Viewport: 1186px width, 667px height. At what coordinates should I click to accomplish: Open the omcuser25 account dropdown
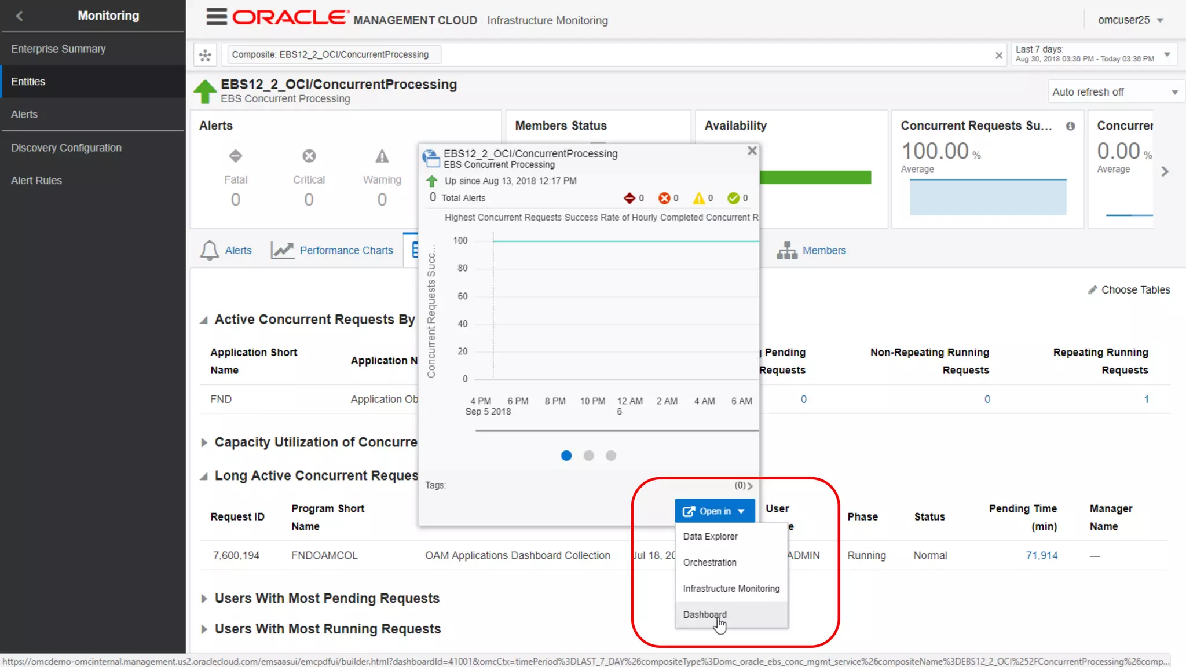(x=1130, y=20)
